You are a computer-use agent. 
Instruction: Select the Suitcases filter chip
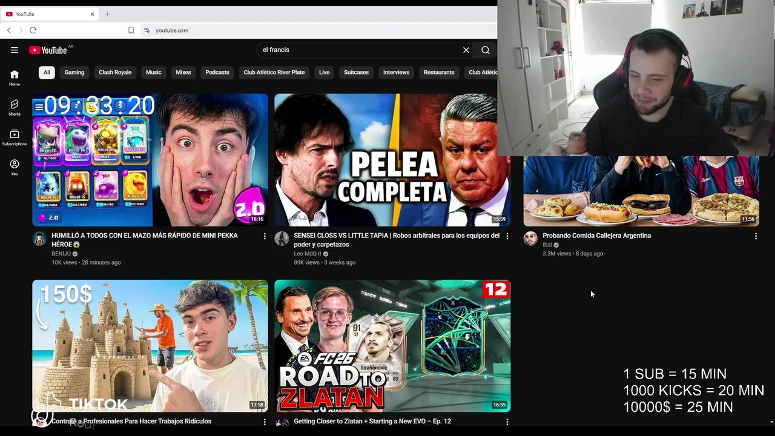click(356, 72)
